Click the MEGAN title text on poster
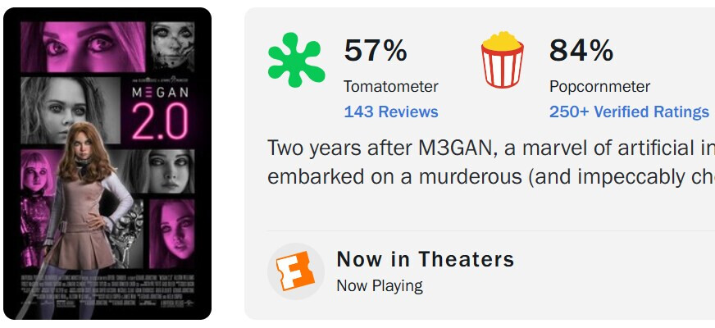Screen dimensions: 715x328 coord(160,93)
